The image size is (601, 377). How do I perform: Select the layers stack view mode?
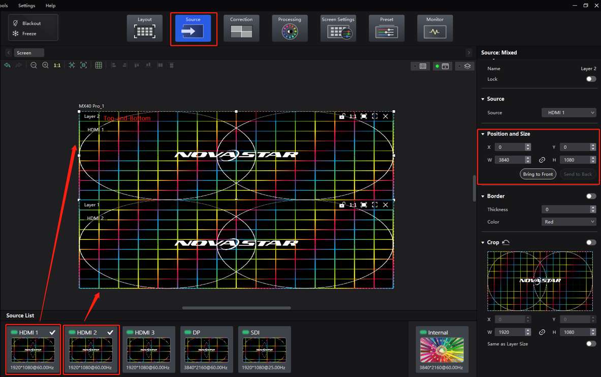[x=464, y=66]
